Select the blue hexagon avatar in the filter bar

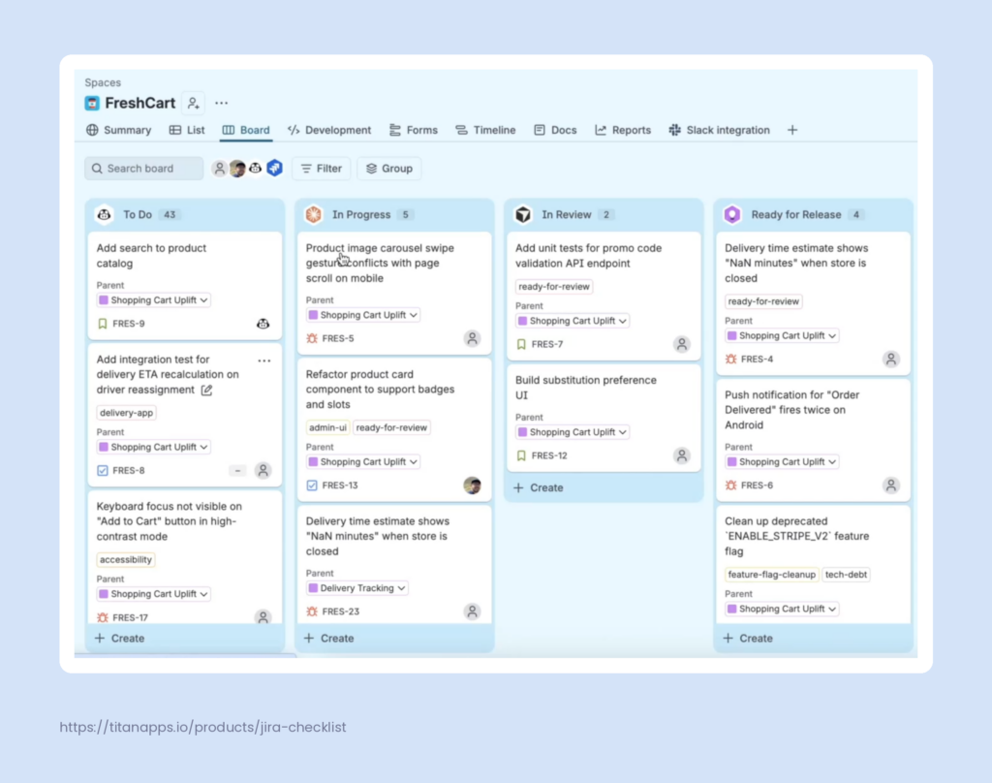[x=274, y=168]
